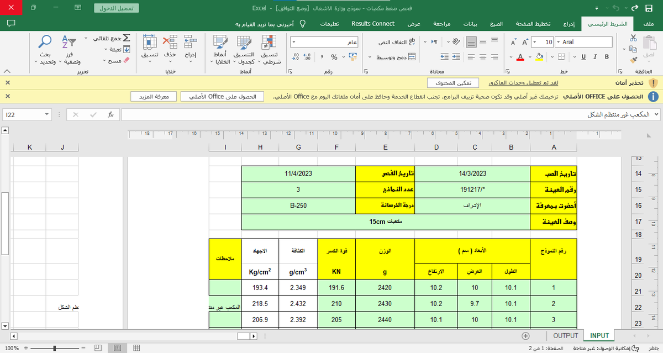Apply the Italic I icon
This screenshot has width=663, height=353.
(x=595, y=57)
